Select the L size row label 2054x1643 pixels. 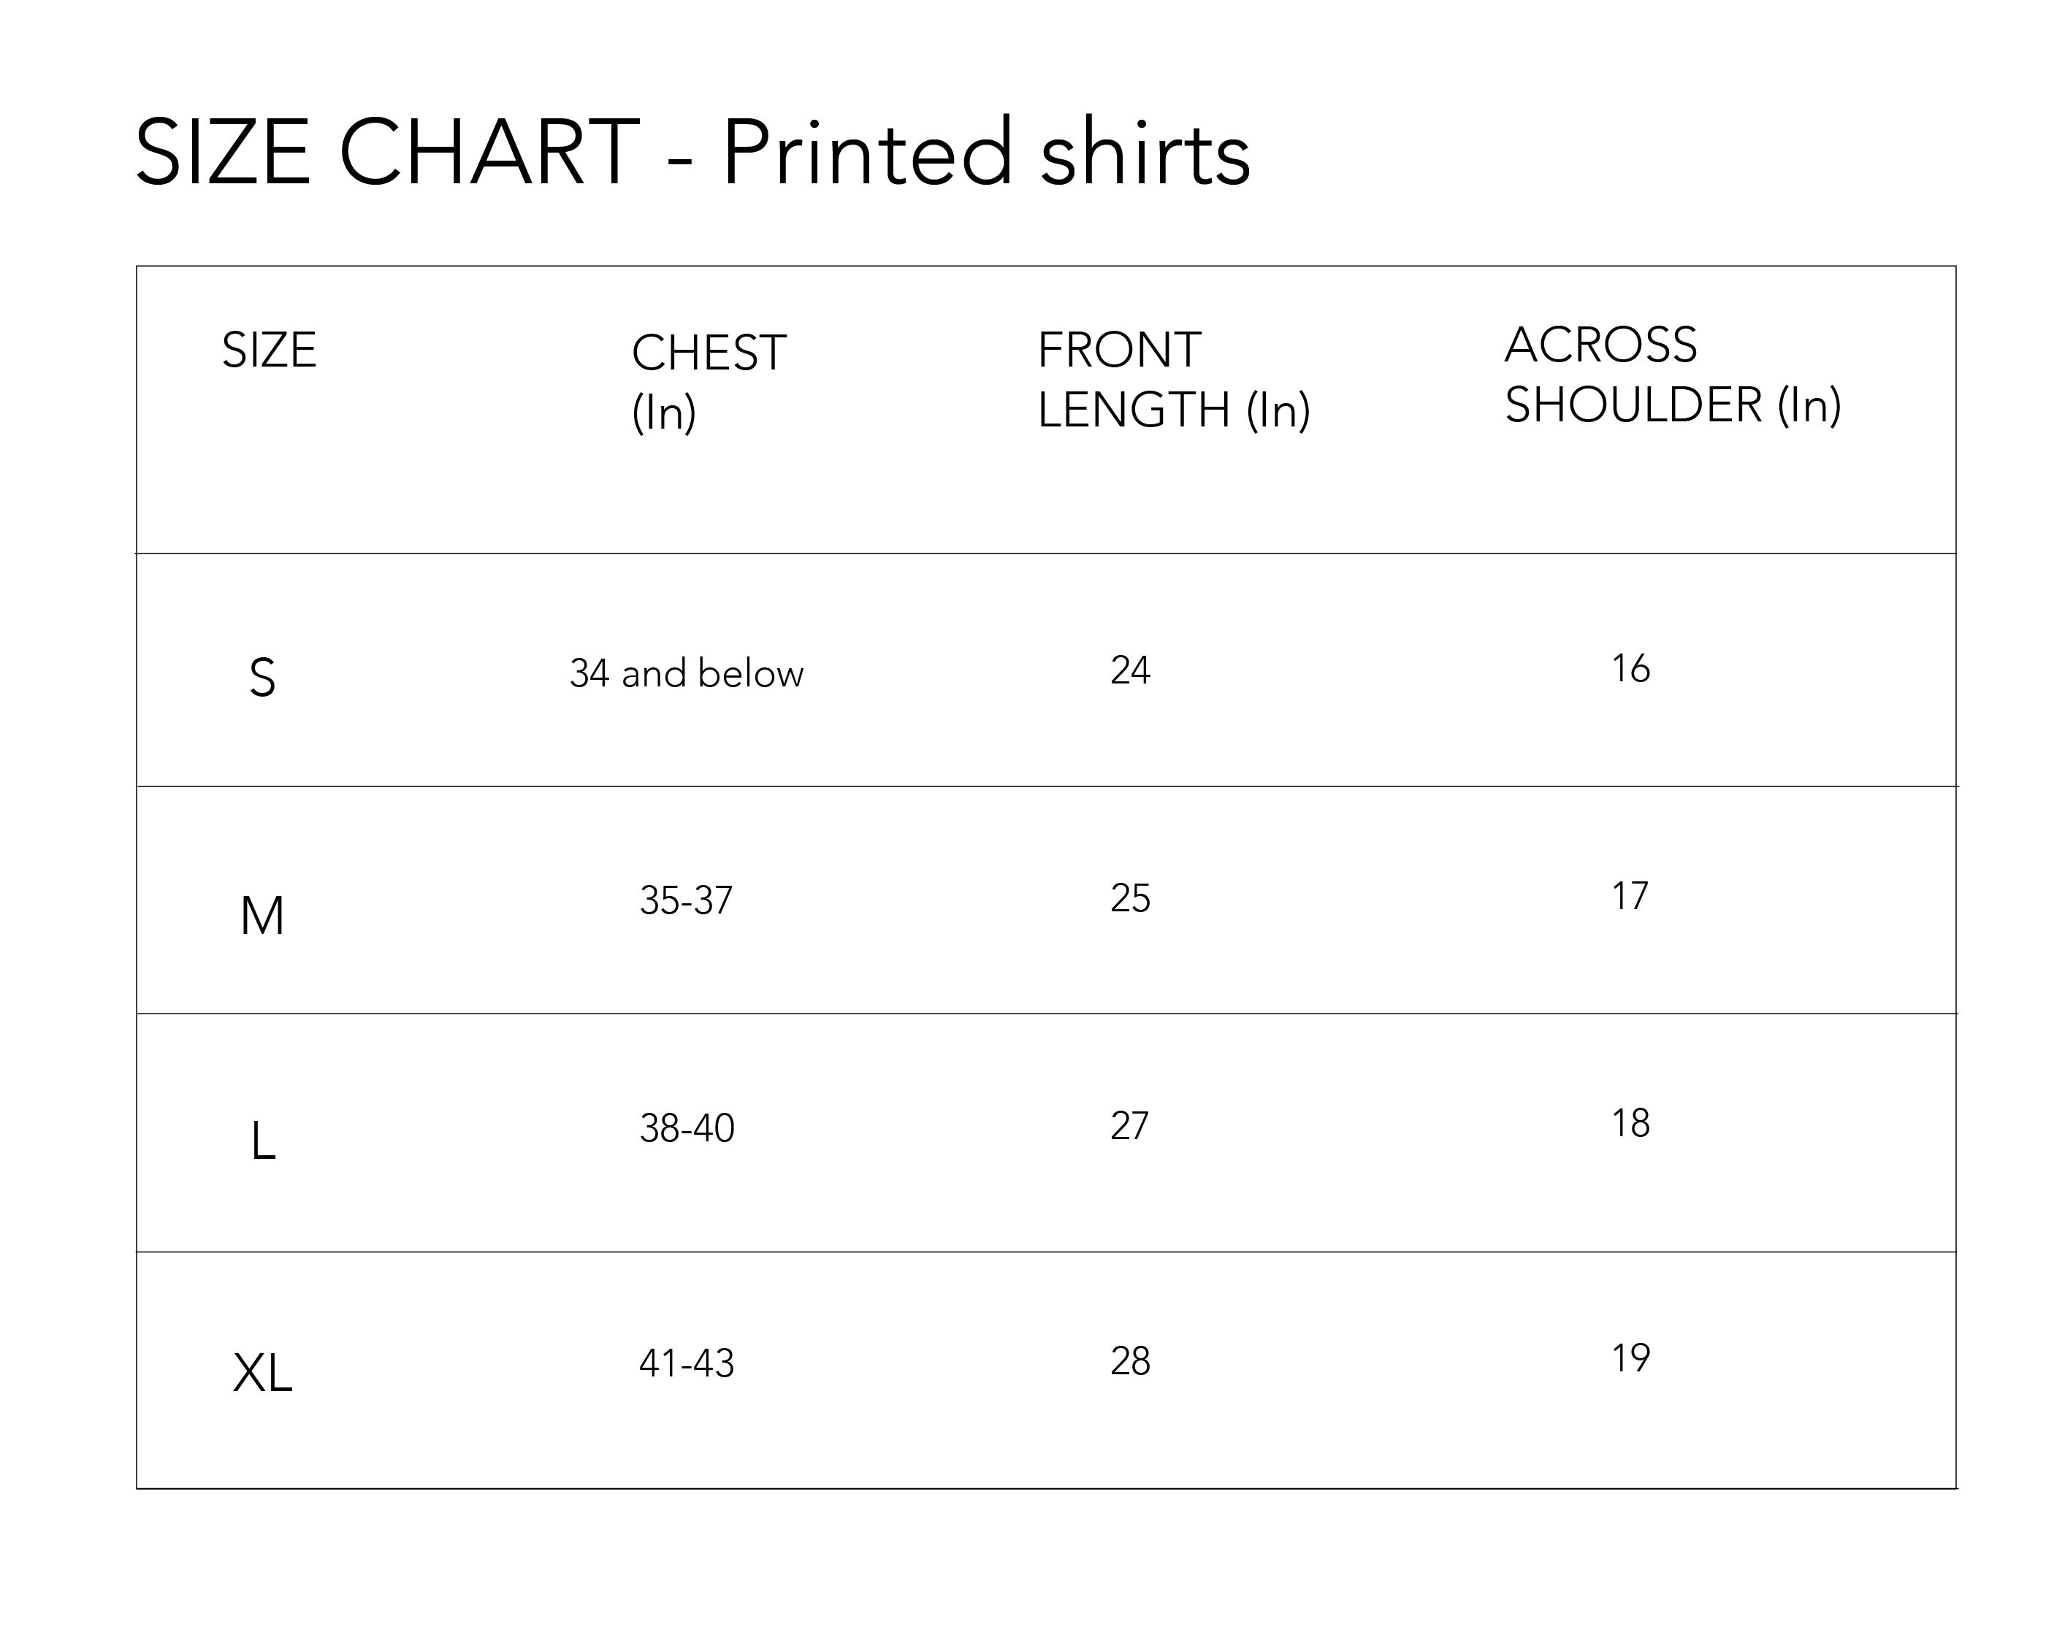263,1140
